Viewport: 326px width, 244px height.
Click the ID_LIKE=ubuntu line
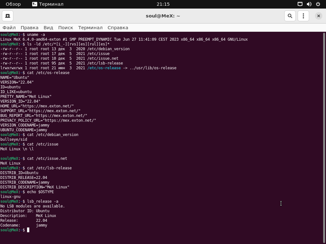click(x=16, y=92)
